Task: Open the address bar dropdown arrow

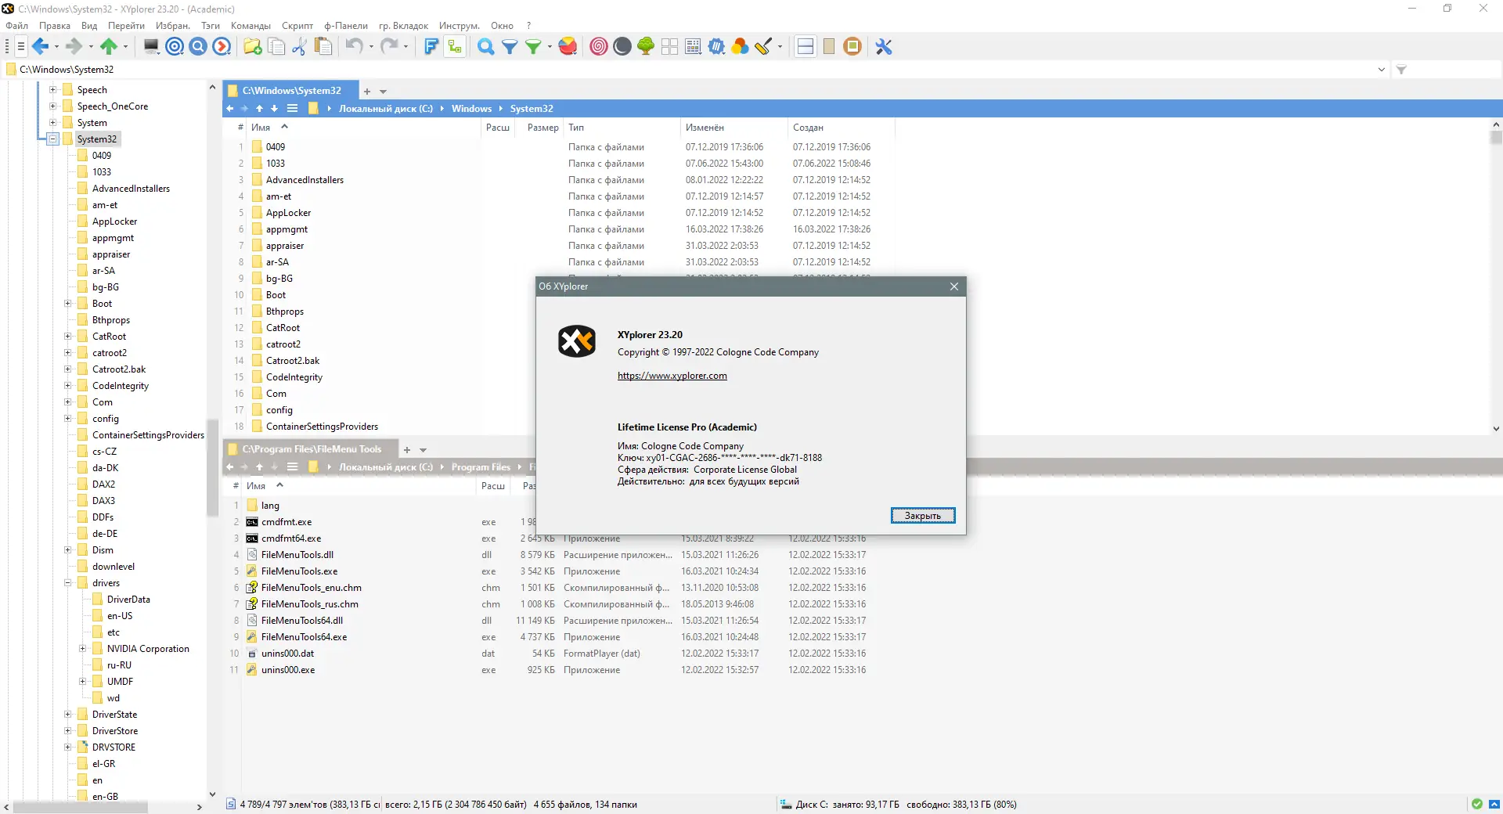Action: click(1381, 70)
